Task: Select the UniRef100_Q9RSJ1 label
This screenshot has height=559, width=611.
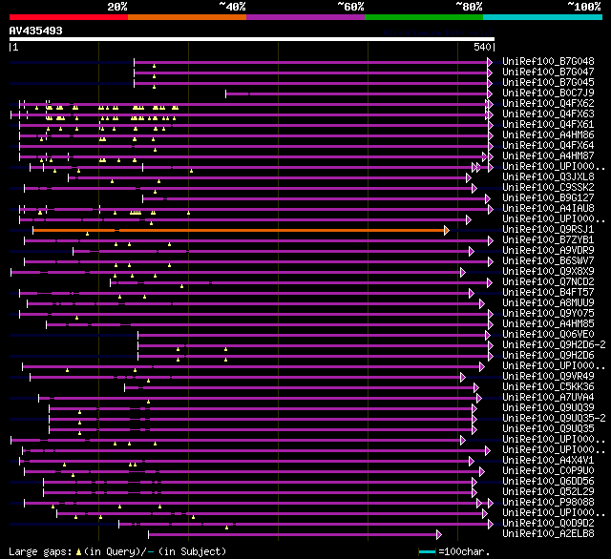Action: [548, 230]
